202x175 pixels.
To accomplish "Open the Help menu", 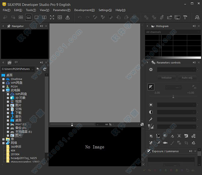I will pyautogui.click(x=121, y=10).
